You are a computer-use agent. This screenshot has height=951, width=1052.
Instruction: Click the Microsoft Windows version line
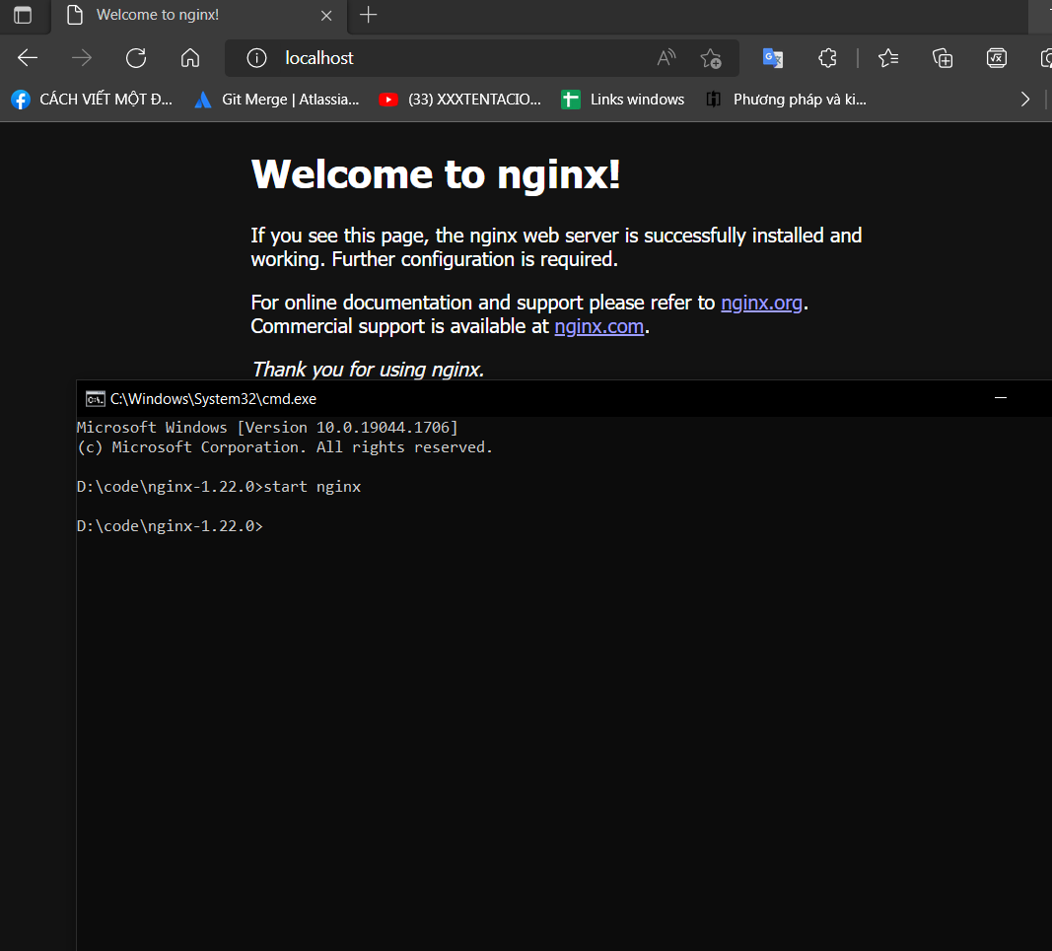tap(267, 428)
